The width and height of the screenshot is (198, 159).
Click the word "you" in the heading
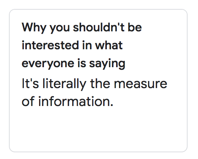click(x=60, y=28)
